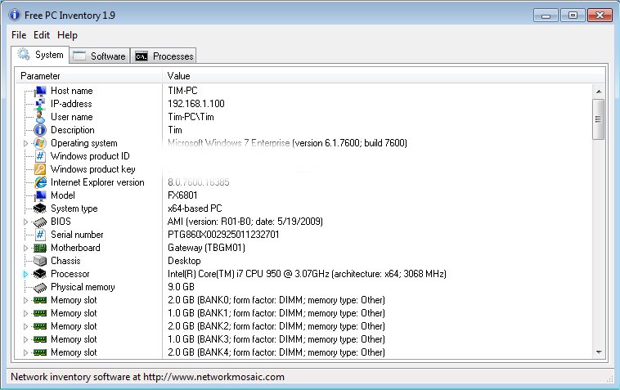Close the Free PC Inventory window

pos(600,16)
